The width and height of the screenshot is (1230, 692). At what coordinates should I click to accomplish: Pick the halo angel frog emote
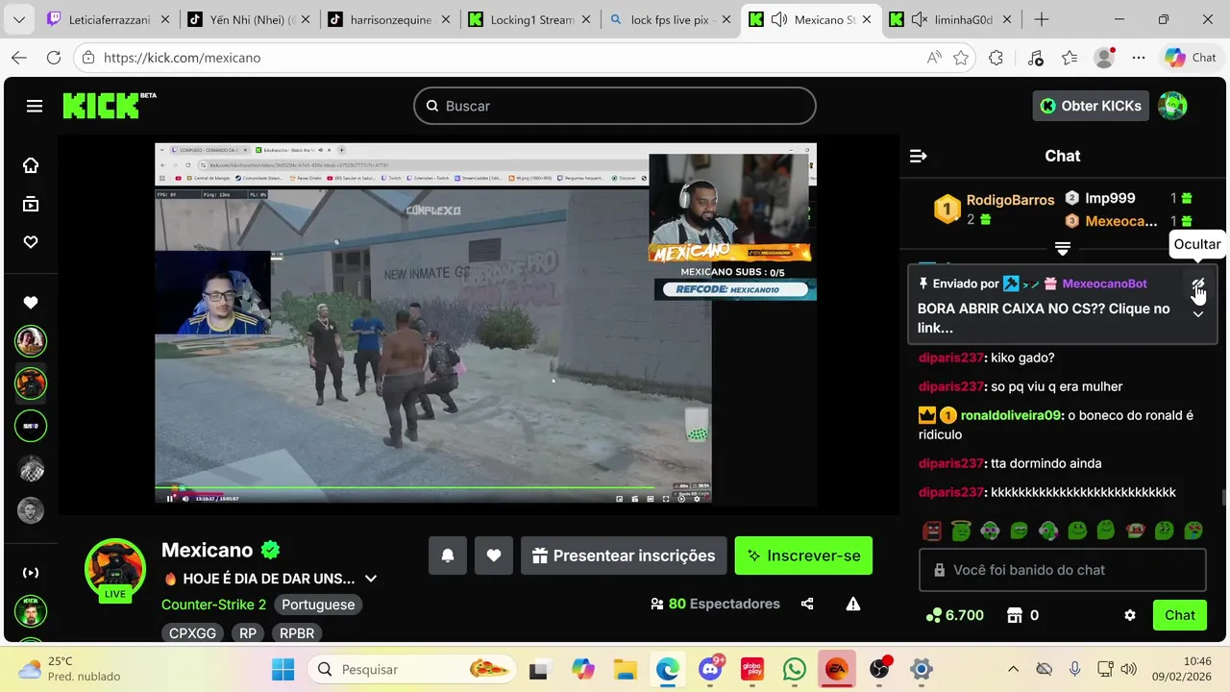click(x=961, y=531)
